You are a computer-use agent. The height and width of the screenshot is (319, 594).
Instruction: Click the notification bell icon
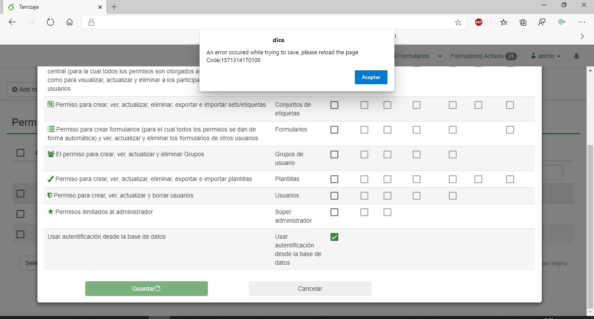point(577,56)
